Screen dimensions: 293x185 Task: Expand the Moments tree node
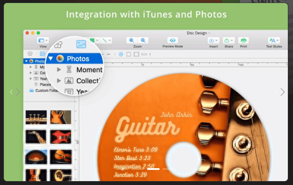tap(31, 67)
